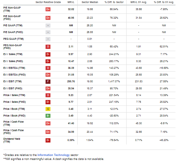The height and width of the screenshot is (163, 177).
Task: Select the EV / EBIT (FWD) row label
Action: coord(13,88)
